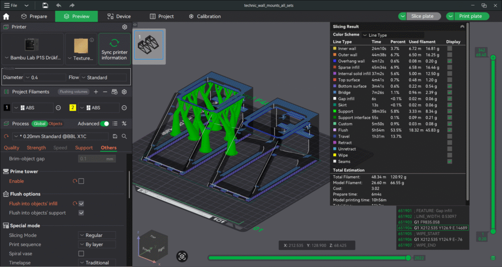Reset Flush into objects' infill value
The width and height of the screenshot is (502, 267).
75,203
